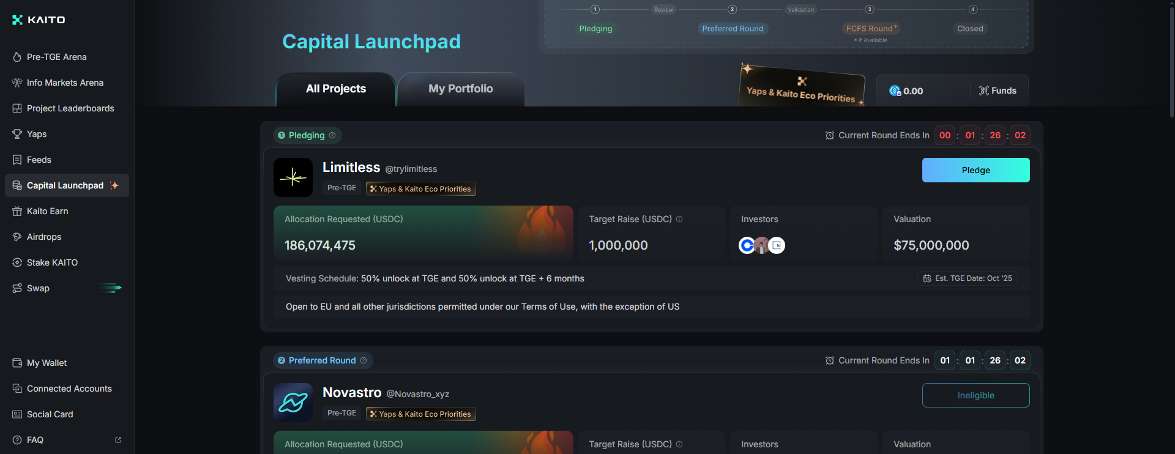Select the All Projects tab

[x=336, y=89]
